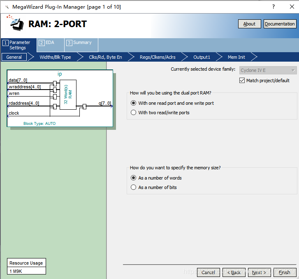Select As a number of words
This screenshot has height=279, width=299.
pos(134,178)
